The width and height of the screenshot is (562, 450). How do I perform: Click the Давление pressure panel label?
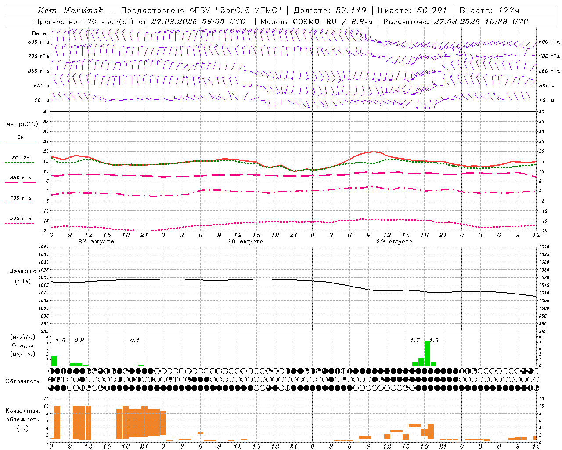23,272
